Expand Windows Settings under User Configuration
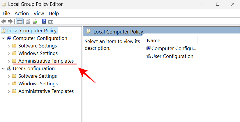 coord(9,84)
